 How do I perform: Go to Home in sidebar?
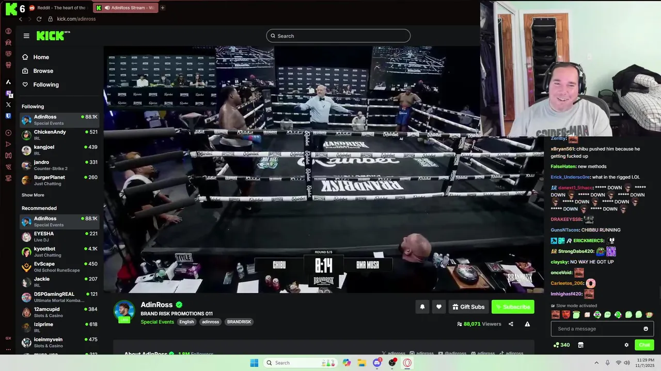click(x=36, y=57)
